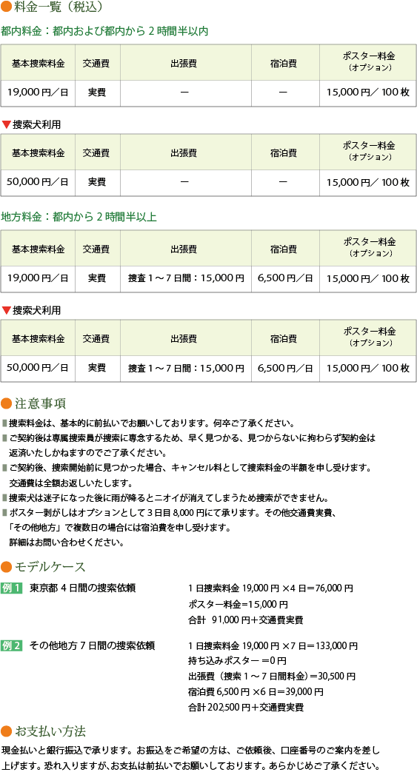Screen dimensions: 417x772
Task: Click 宿泊費 header above the first 6,500円／日
Action: tap(284, 249)
